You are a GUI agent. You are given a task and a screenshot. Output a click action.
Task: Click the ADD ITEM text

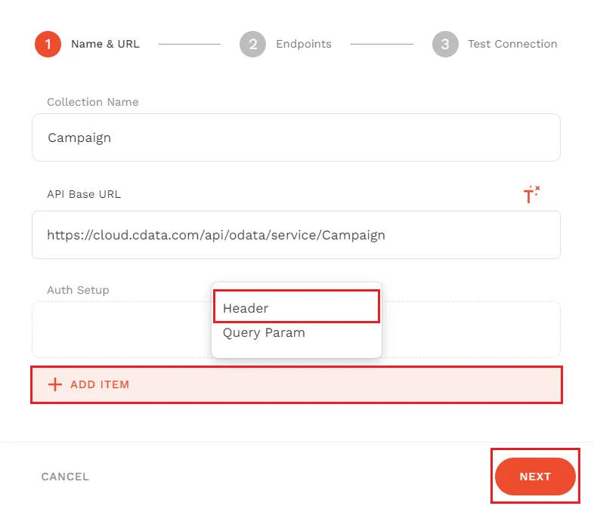(100, 384)
